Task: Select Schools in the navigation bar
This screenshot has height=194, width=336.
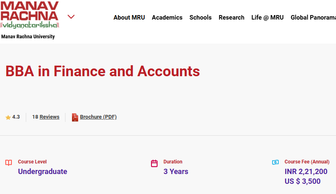Action: pyautogui.click(x=201, y=18)
